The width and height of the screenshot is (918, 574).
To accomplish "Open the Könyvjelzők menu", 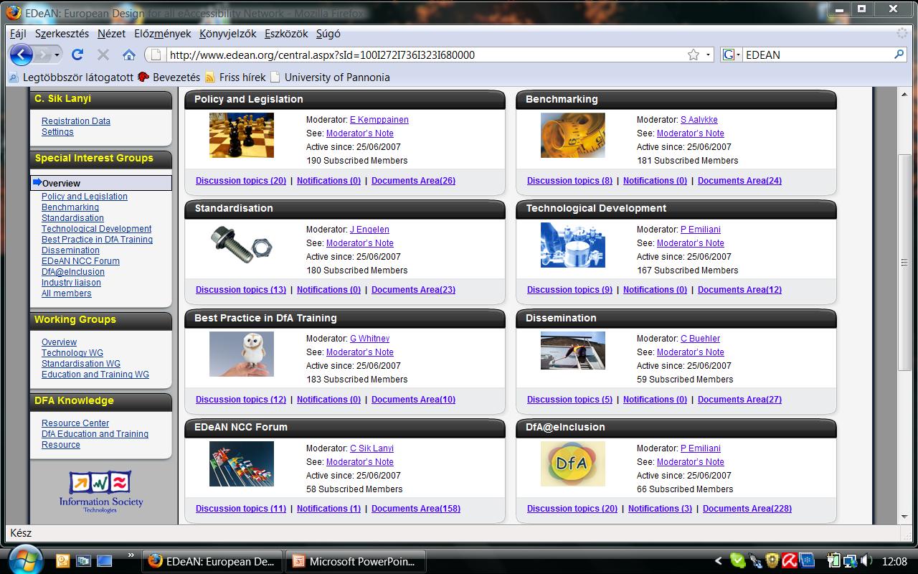I will click(228, 34).
